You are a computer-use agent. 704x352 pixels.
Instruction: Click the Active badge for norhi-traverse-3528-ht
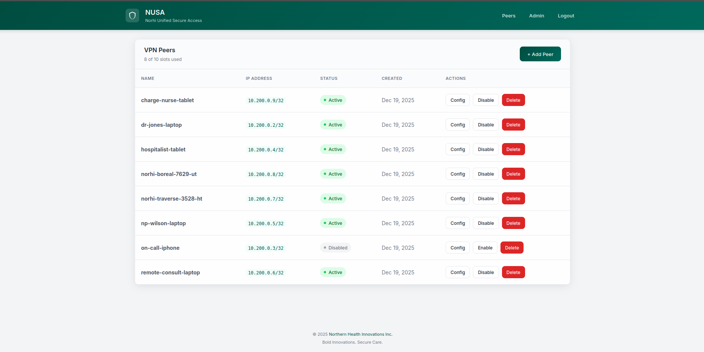point(333,198)
